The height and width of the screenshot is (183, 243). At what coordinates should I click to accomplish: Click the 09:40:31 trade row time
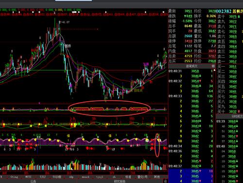pos(175,71)
